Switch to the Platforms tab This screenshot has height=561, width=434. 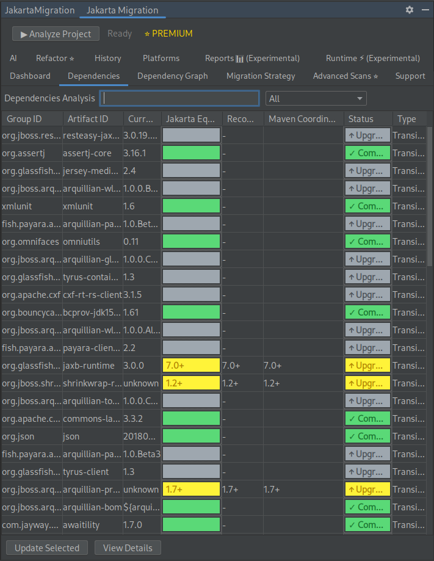tap(161, 59)
